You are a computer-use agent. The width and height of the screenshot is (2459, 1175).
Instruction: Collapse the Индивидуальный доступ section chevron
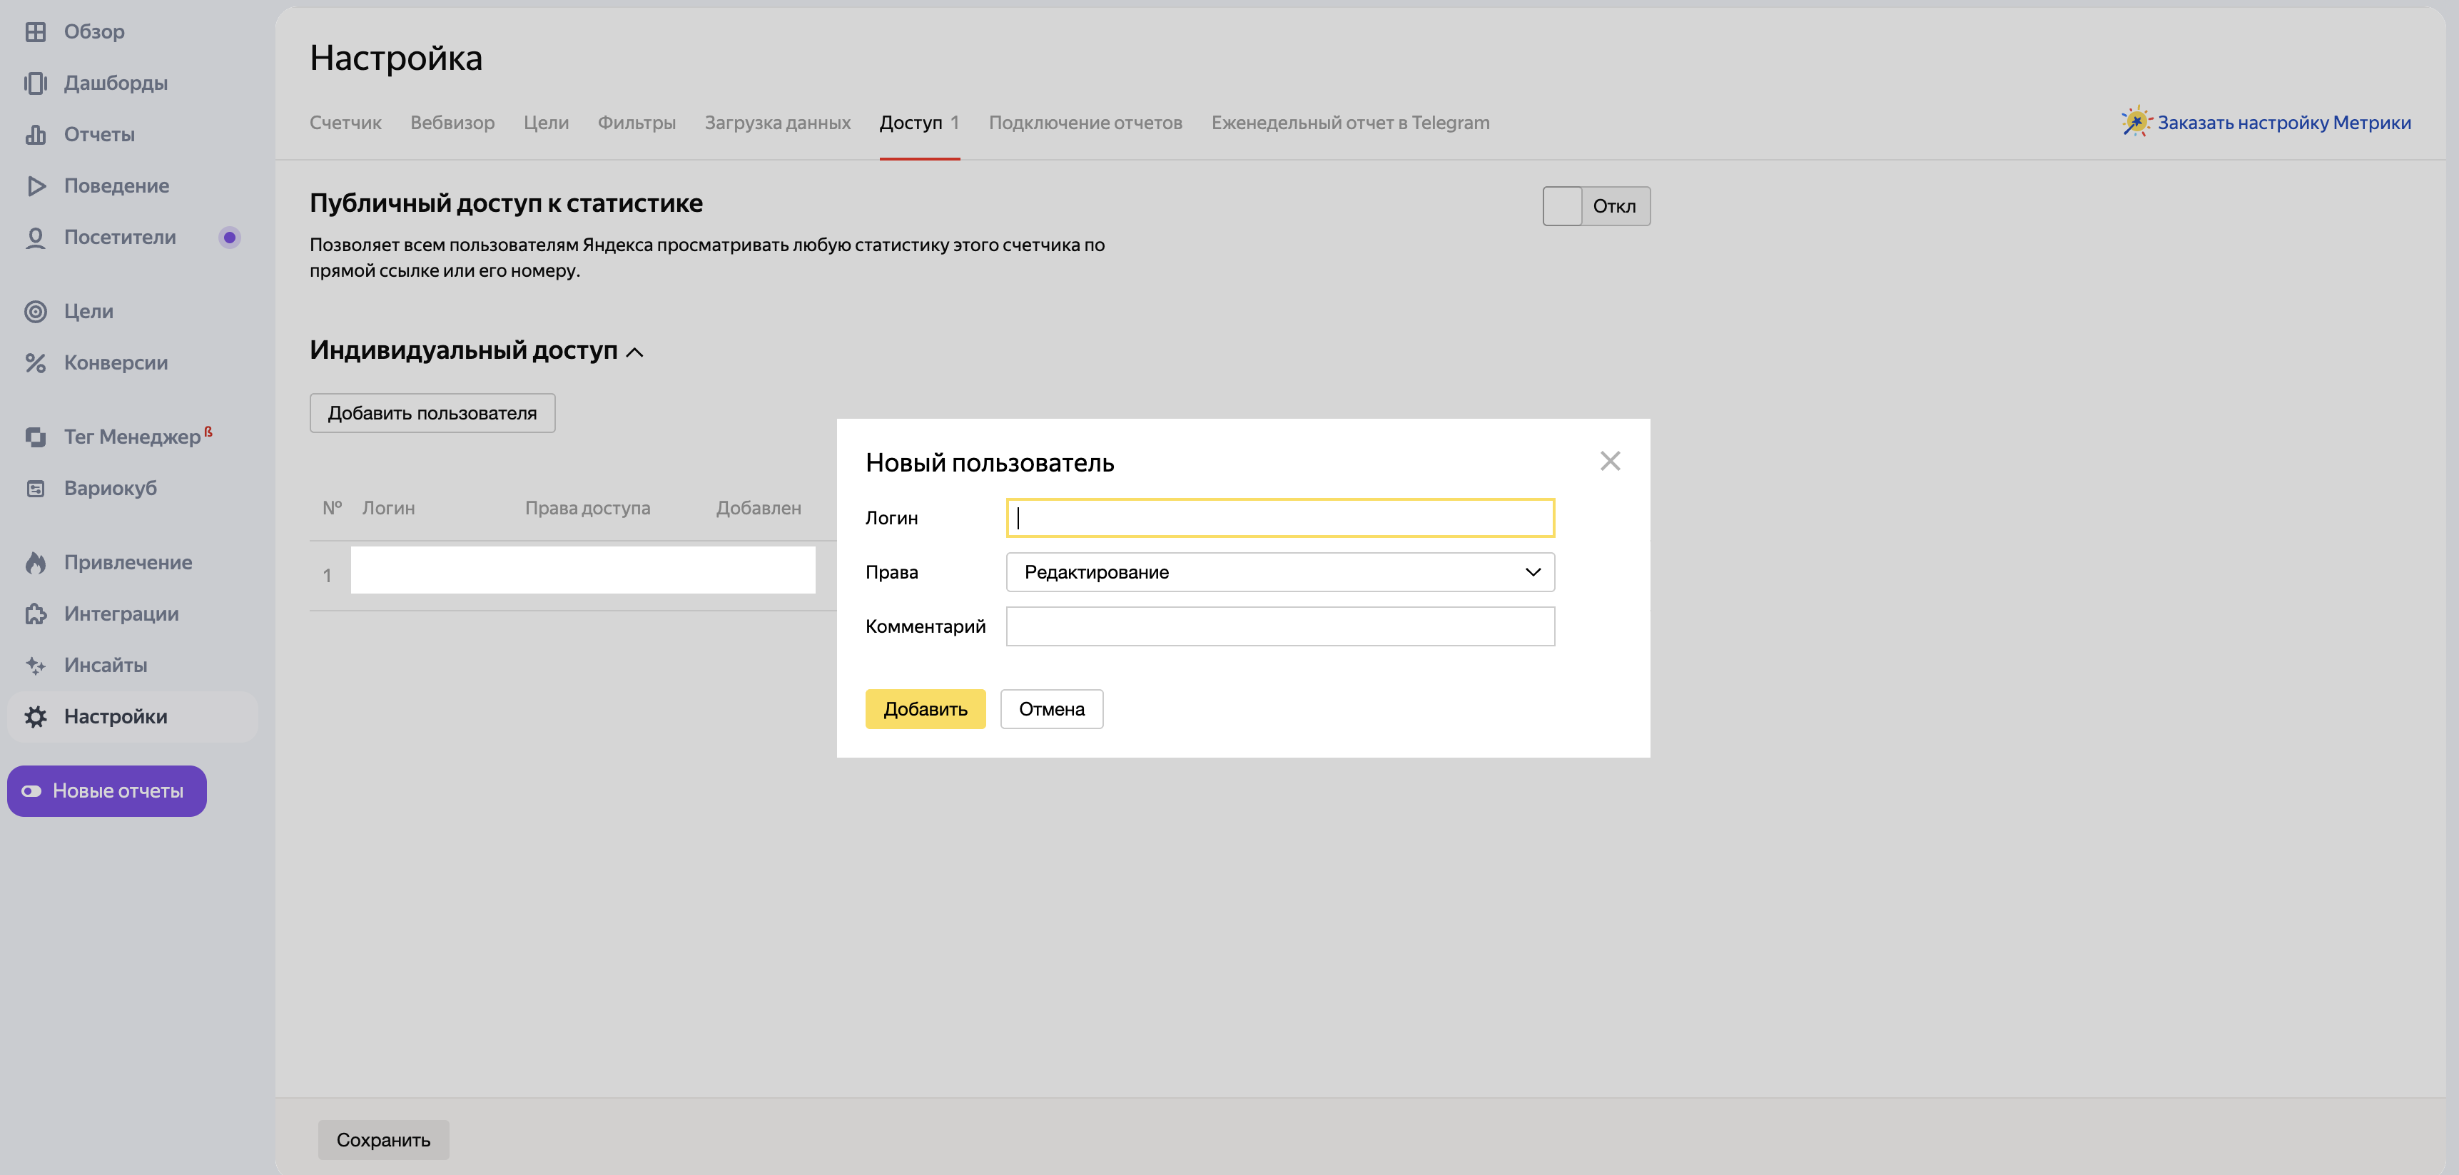pos(635,352)
